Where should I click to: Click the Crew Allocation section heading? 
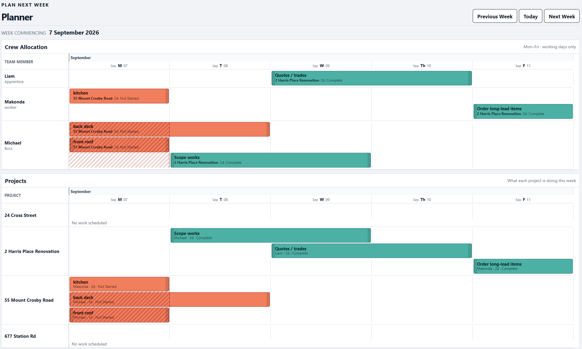tap(26, 47)
